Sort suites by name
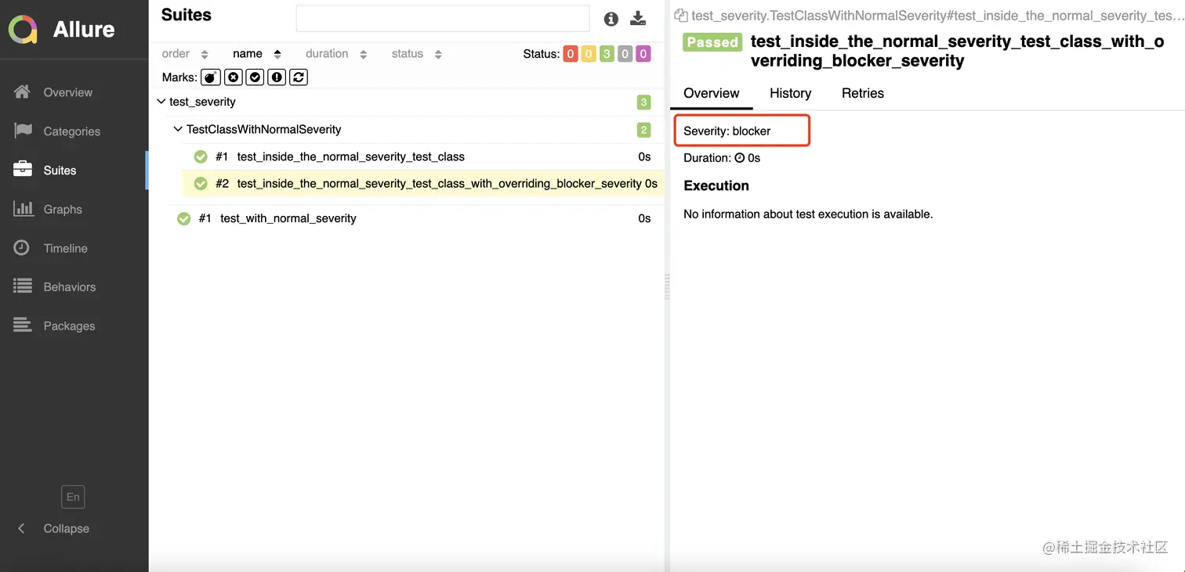Image resolution: width=1185 pixels, height=572 pixels. (x=257, y=54)
